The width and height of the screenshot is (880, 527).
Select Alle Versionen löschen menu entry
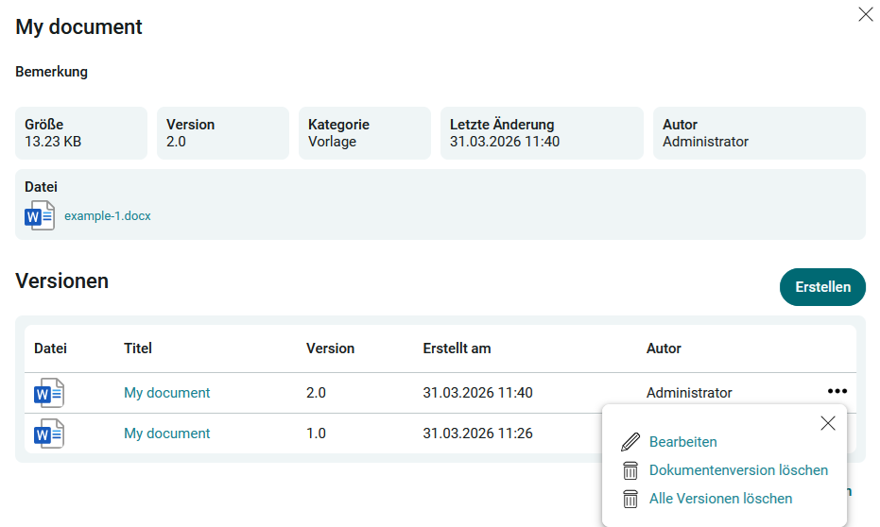(x=720, y=499)
